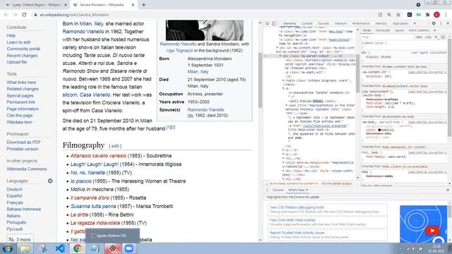
Task: Show 3 more languages button
Action: (x=20, y=239)
